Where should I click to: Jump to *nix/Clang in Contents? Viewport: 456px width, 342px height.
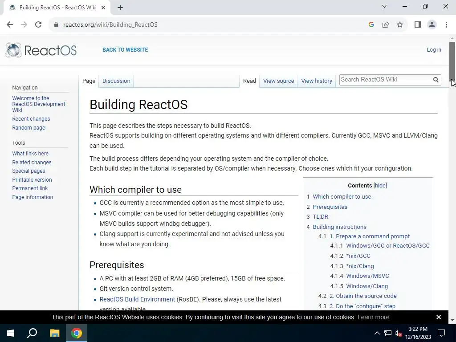click(x=360, y=266)
